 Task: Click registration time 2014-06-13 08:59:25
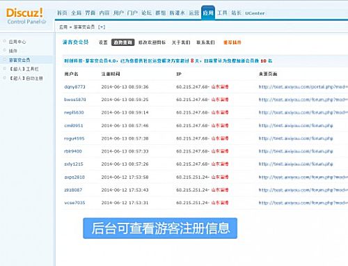pos(125,100)
